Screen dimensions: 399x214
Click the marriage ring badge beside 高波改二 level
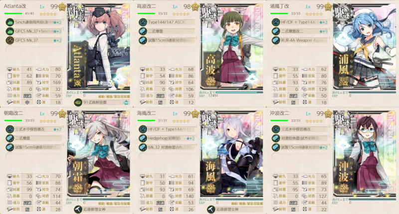pos(195,7)
